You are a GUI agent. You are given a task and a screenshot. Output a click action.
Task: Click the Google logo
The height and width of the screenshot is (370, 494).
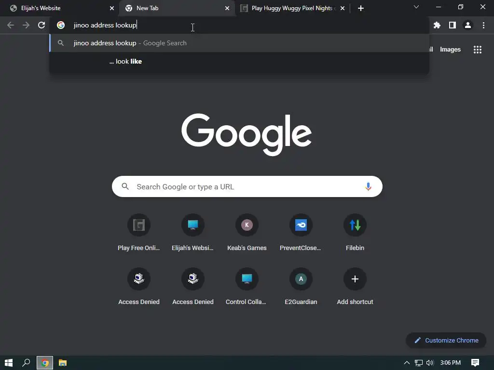(x=247, y=134)
